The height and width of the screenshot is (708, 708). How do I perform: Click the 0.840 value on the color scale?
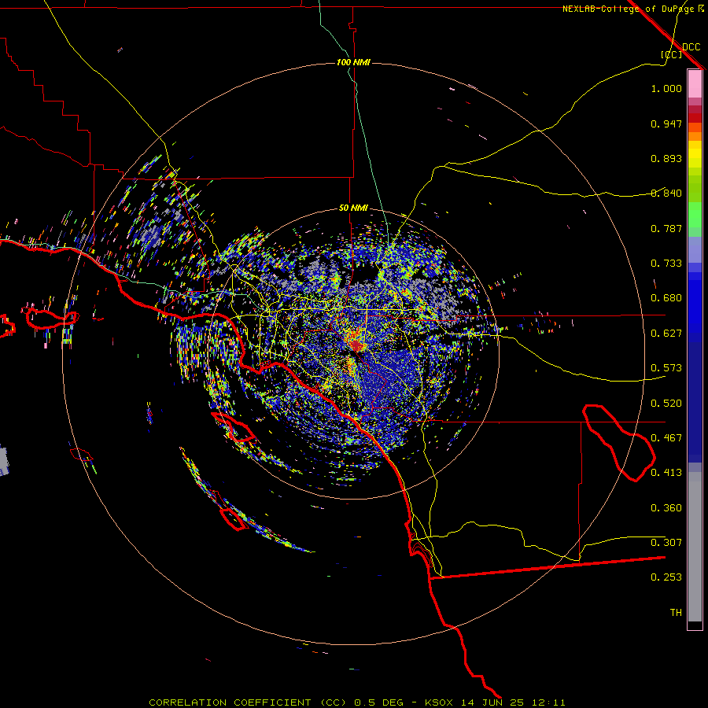(666, 194)
